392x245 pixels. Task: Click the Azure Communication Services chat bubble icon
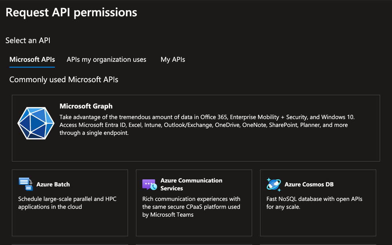[149, 184]
